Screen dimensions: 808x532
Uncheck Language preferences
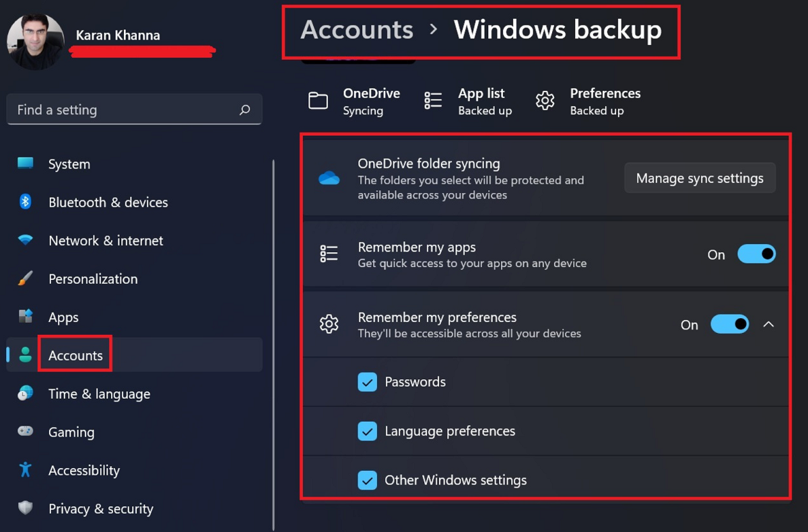[368, 431]
